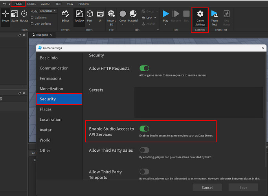Screen dimensions: 268x196
Task: Expand the Material dropdown
Action: pyautogui.click(x=133, y=23)
